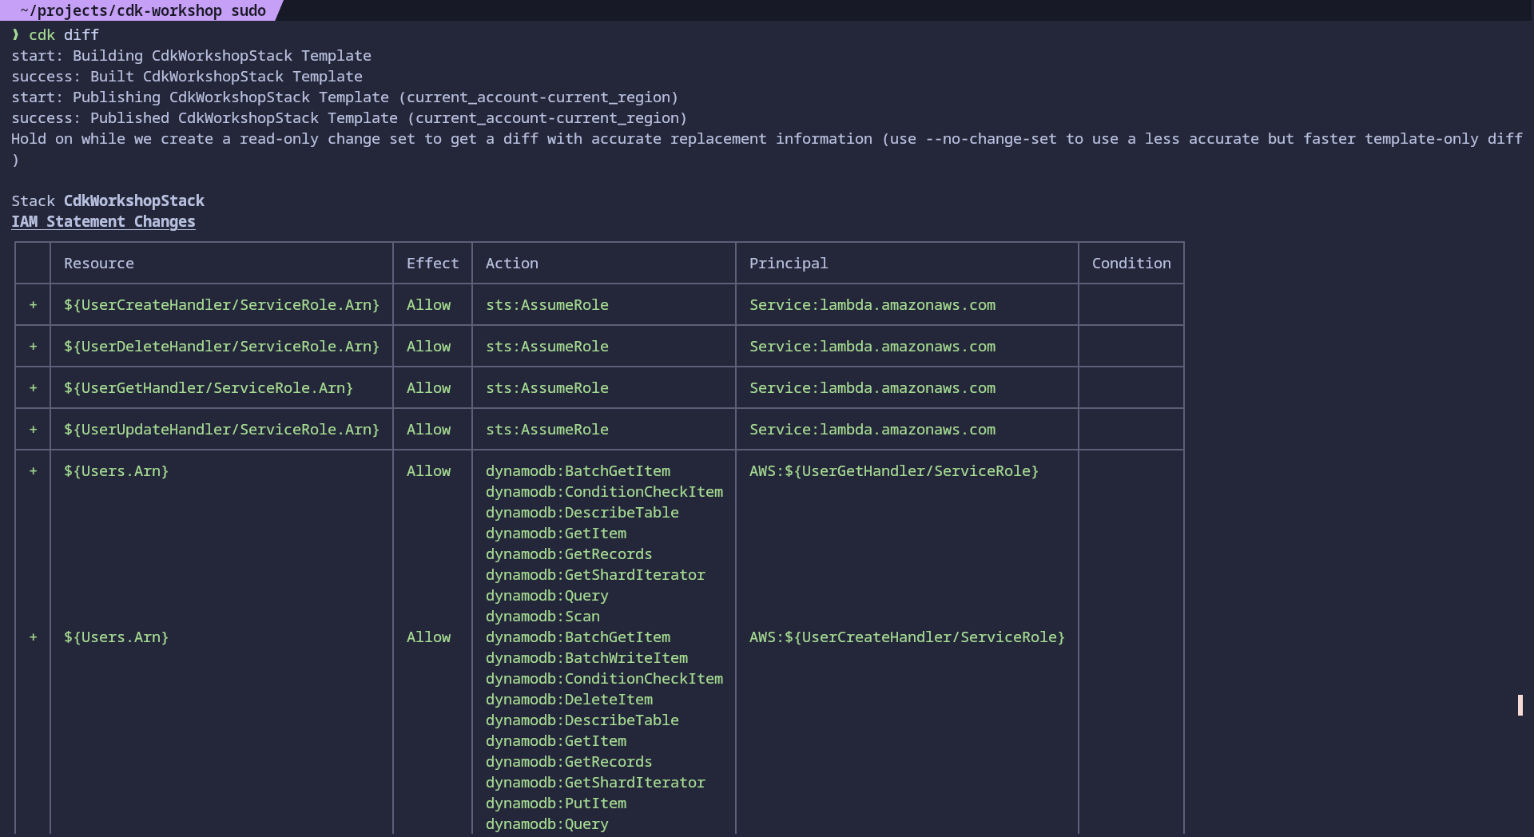
Task: Click 'Allow' in the UserGetHandler/ServiceRole.Arn row
Action: click(x=428, y=388)
